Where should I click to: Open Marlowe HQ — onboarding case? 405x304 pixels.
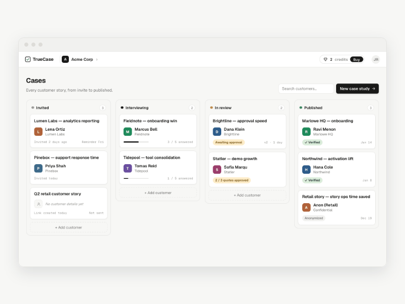click(337, 131)
